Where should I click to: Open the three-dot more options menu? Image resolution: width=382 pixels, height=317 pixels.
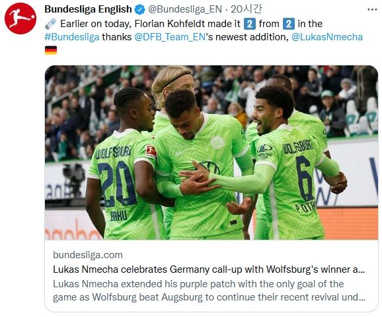(x=372, y=9)
